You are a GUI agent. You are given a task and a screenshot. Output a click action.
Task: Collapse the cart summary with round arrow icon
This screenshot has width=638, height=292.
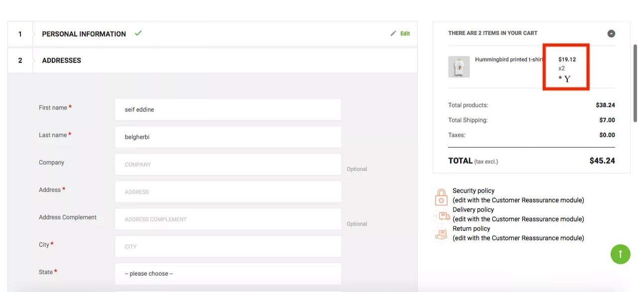pos(611,33)
